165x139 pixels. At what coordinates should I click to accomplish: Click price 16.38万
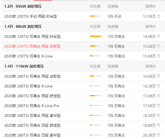pos(149,86)
